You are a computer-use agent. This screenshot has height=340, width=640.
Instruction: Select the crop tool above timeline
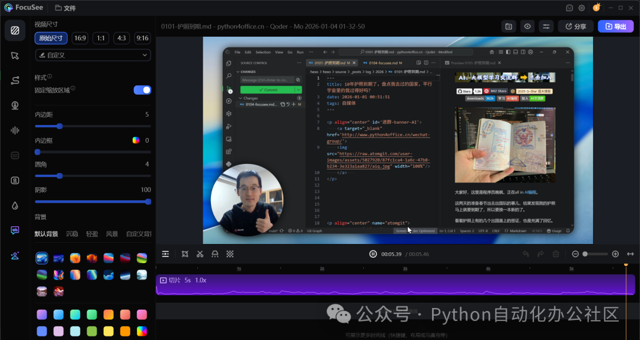pyautogui.click(x=185, y=254)
